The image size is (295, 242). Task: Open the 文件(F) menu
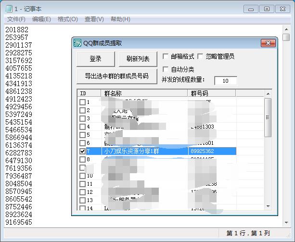16,19
